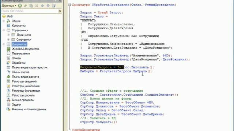Click the Константы icon in tree

pos(8,25)
